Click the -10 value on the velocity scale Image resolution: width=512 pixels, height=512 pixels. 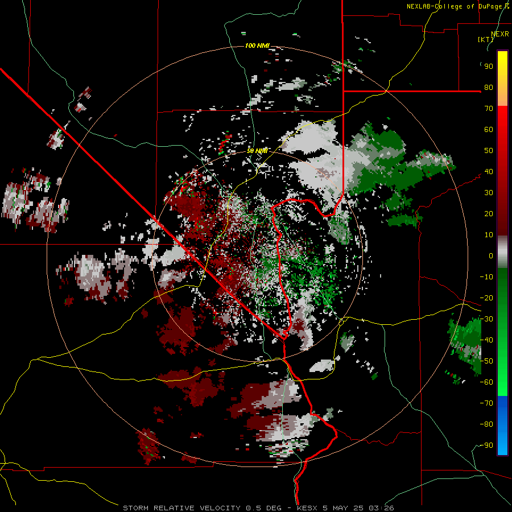486,277
